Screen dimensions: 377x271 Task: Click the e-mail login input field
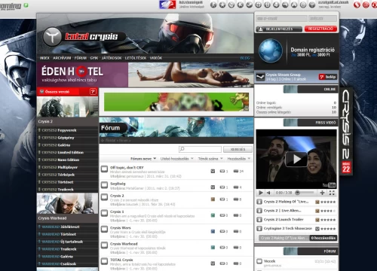[281, 18]
